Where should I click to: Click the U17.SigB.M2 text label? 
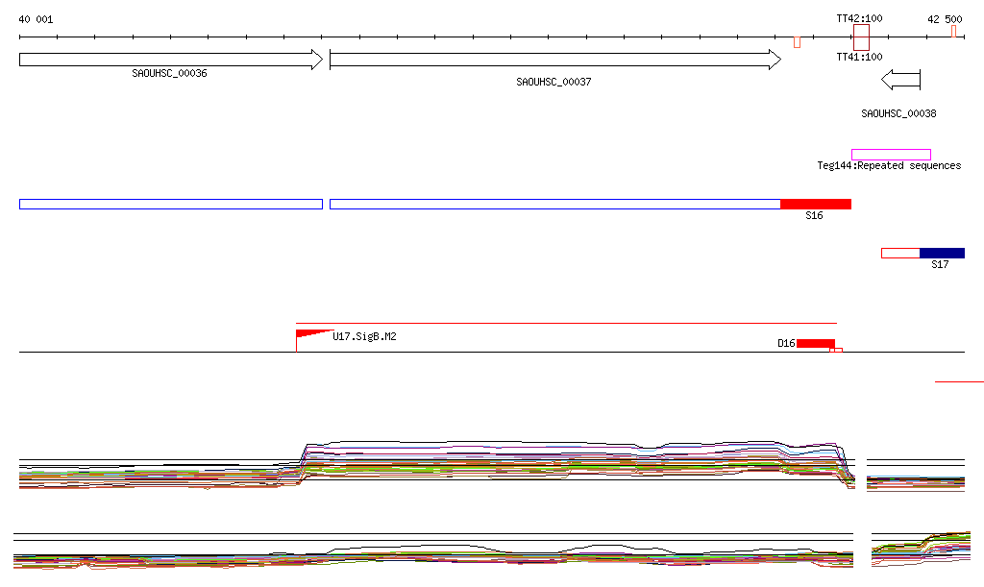pos(364,336)
